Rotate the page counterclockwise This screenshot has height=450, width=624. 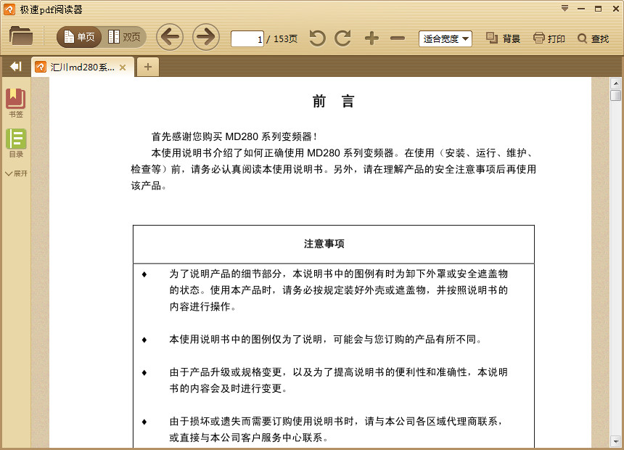pyautogui.click(x=317, y=38)
